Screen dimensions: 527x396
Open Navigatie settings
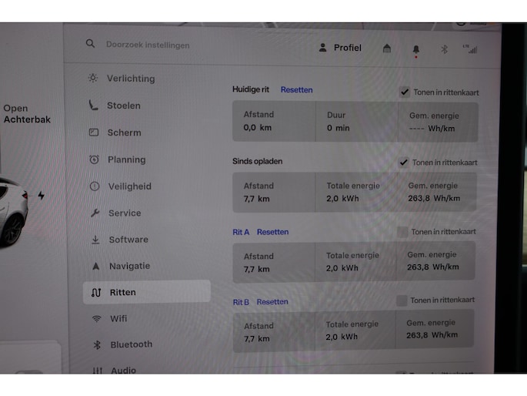coord(128,266)
